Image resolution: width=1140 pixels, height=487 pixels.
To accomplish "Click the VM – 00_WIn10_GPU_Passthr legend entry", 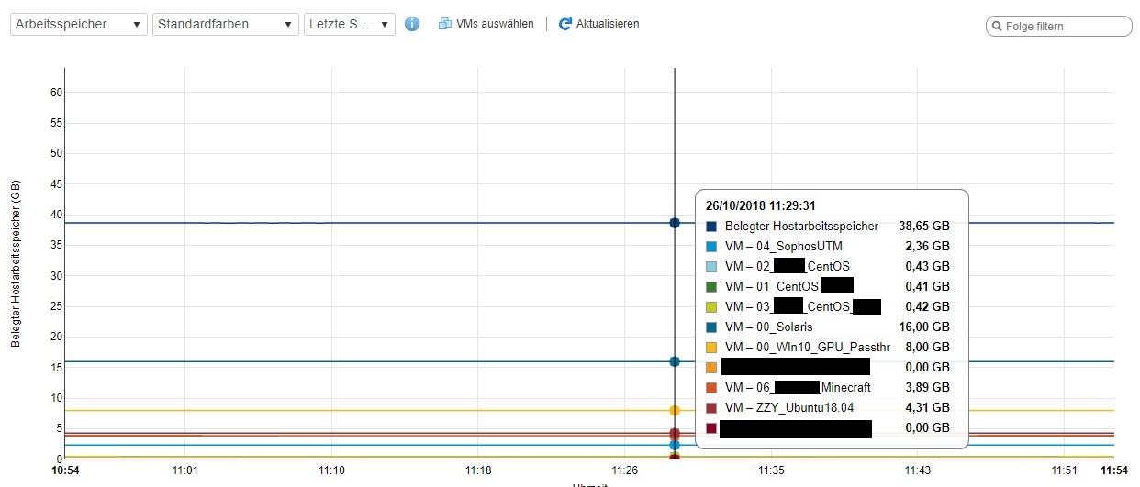I will 808,348.
